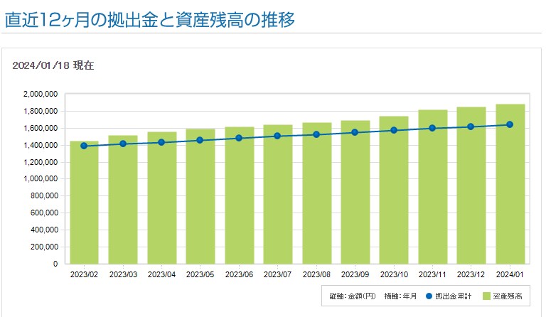The height and width of the screenshot is (317, 546).
Task: Click the 2023/05 x-axis label
Action: click(x=200, y=274)
